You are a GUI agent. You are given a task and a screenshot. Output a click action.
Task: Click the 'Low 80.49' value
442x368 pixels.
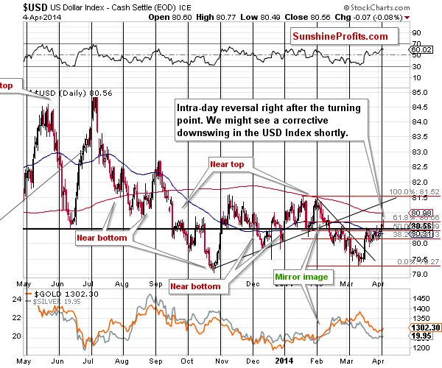tap(260, 17)
